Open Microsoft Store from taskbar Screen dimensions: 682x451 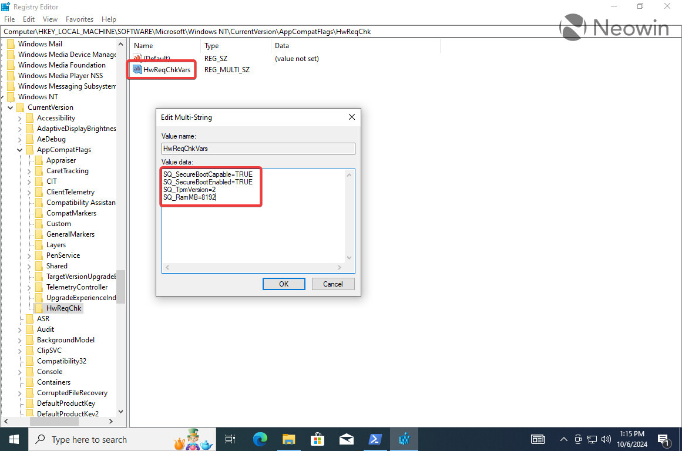click(x=318, y=439)
